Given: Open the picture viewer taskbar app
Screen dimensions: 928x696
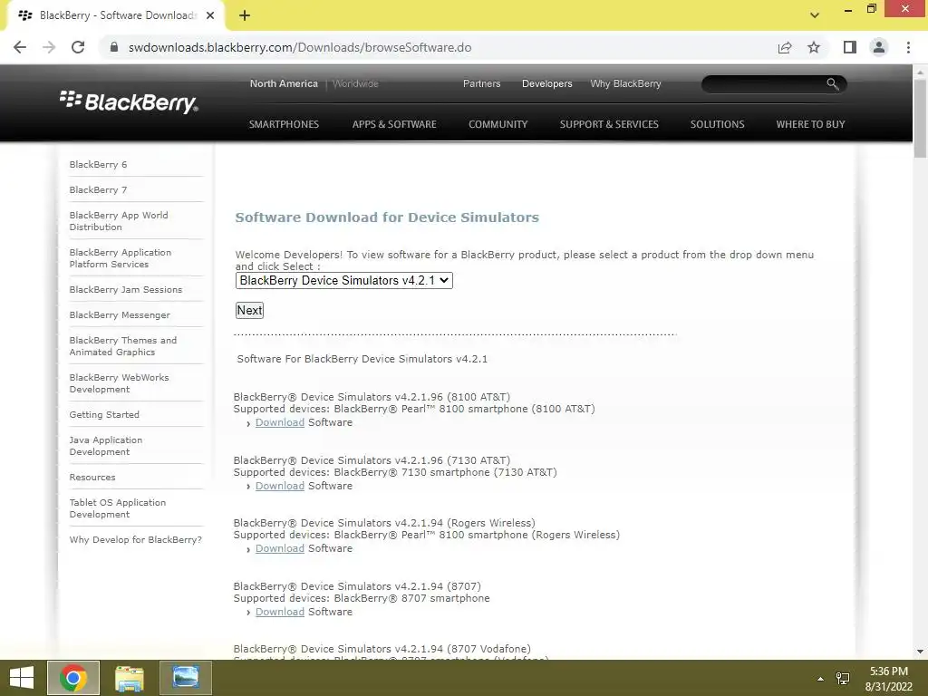Looking at the screenshot, I should (x=185, y=678).
